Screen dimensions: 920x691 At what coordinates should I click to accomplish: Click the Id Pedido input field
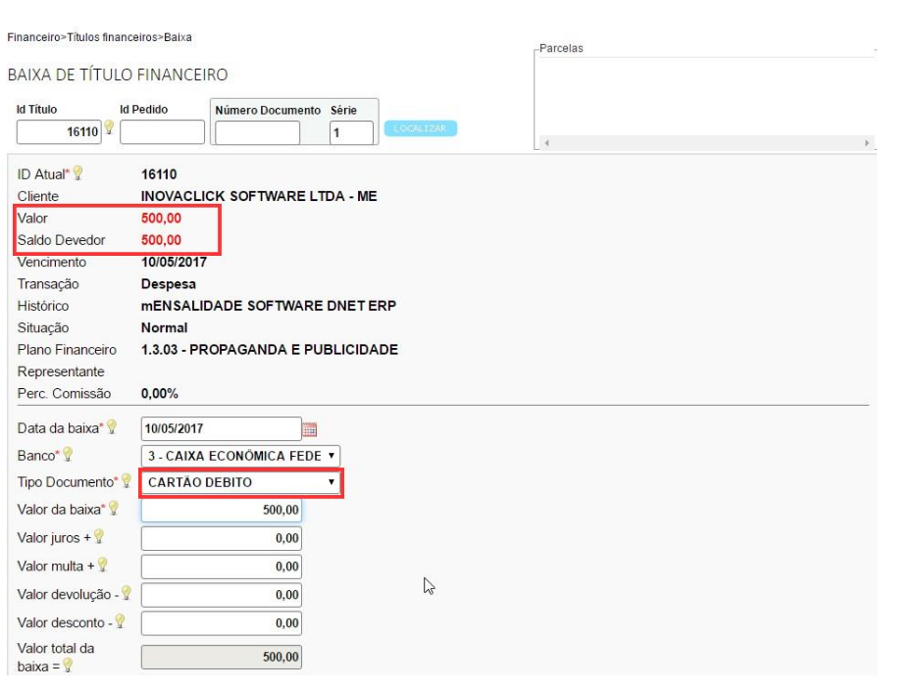(x=161, y=131)
